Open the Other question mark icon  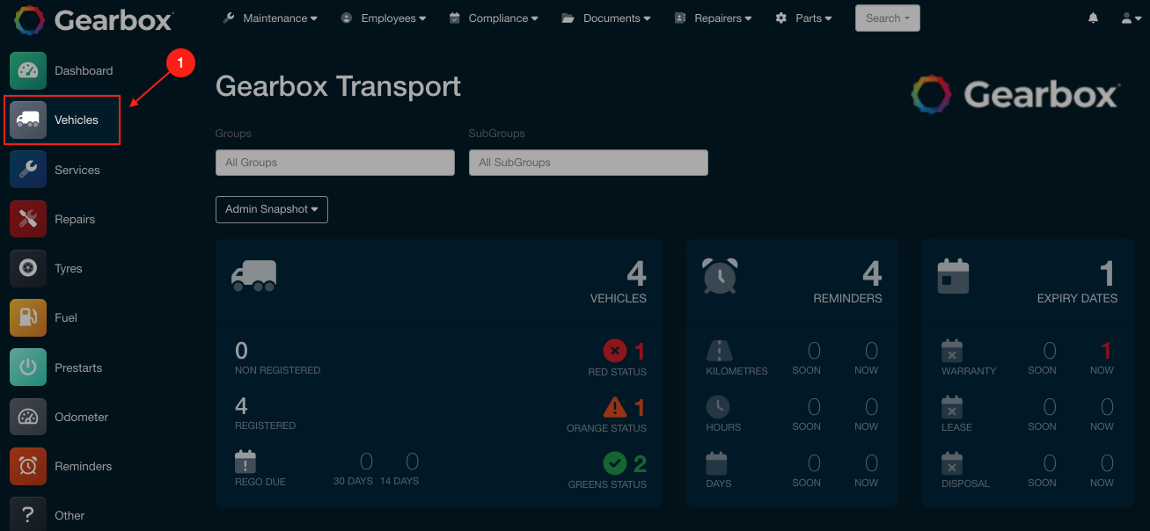point(28,514)
